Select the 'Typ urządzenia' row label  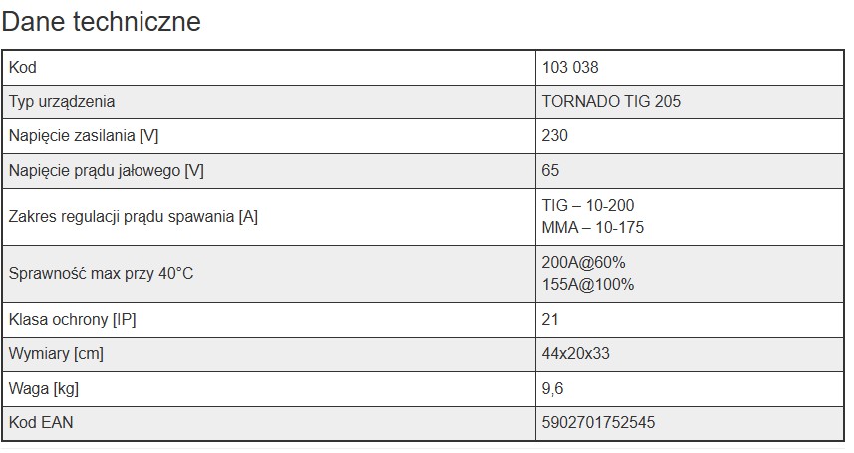click(x=62, y=102)
